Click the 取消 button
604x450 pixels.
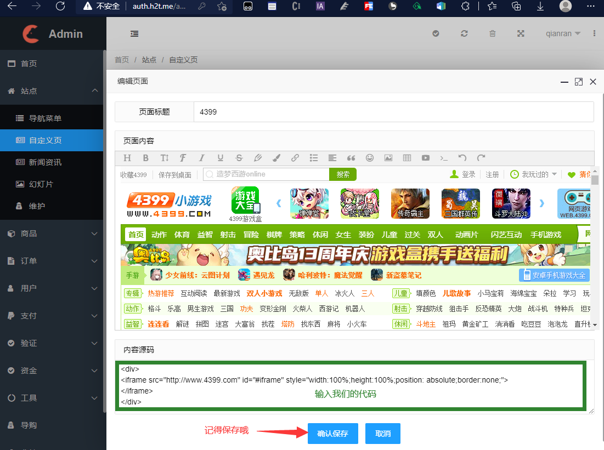[383, 434]
